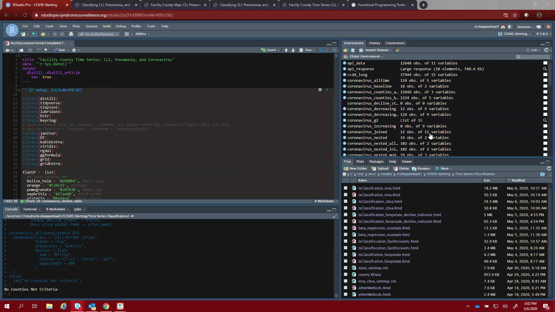Open the Global Environment dropdown
The image size is (555, 312).
point(363,57)
